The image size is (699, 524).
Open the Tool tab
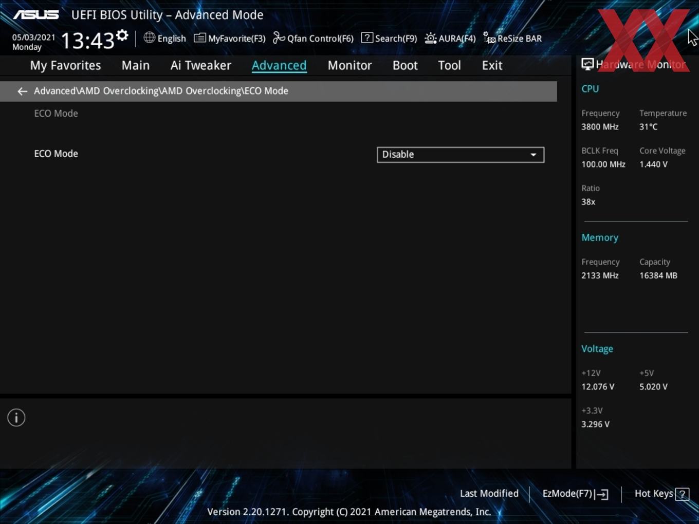coord(449,65)
